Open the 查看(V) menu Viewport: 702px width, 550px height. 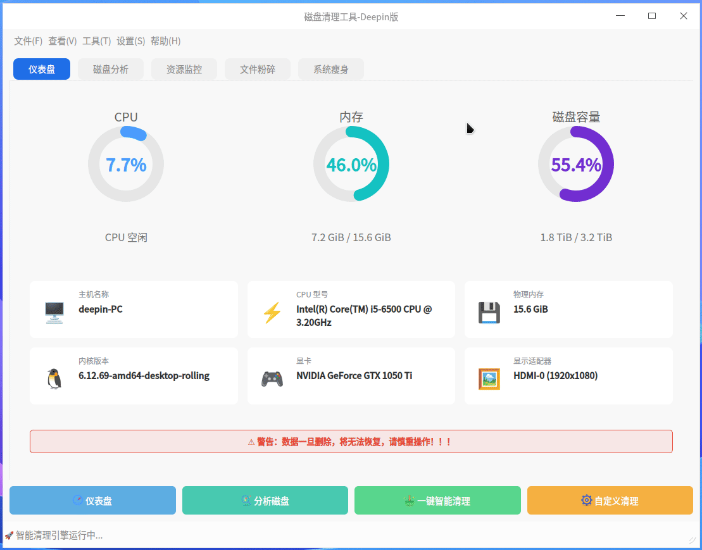click(63, 41)
